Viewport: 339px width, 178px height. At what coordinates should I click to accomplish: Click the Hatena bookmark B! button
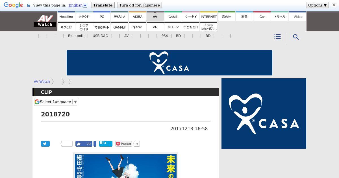coord(106,144)
